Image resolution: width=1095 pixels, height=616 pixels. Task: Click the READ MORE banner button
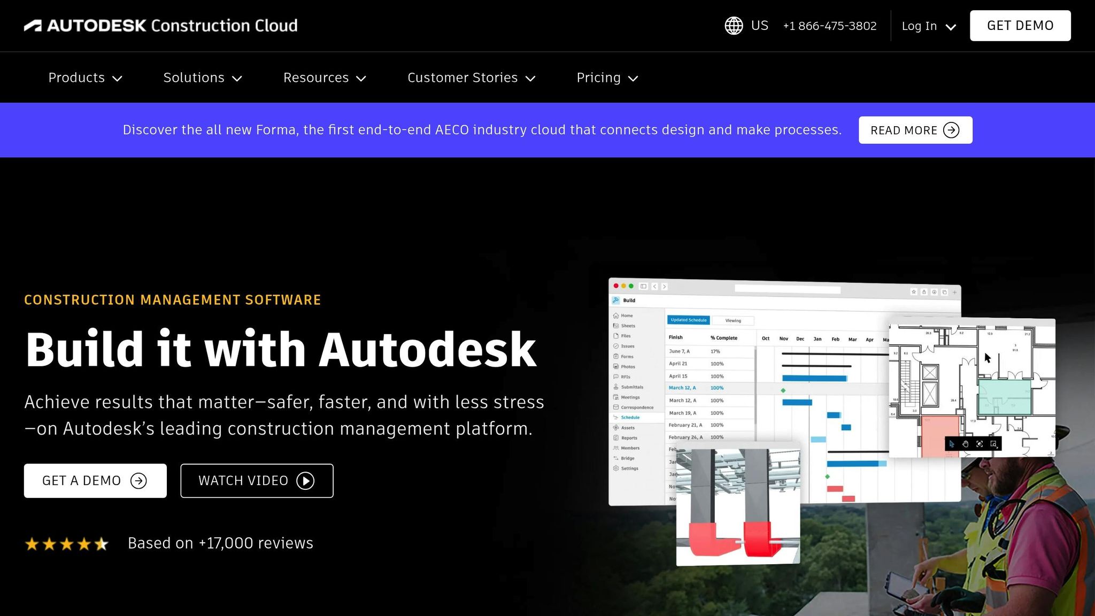pos(915,130)
